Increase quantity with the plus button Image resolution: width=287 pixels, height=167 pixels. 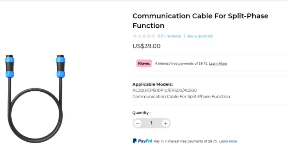coord(166,123)
